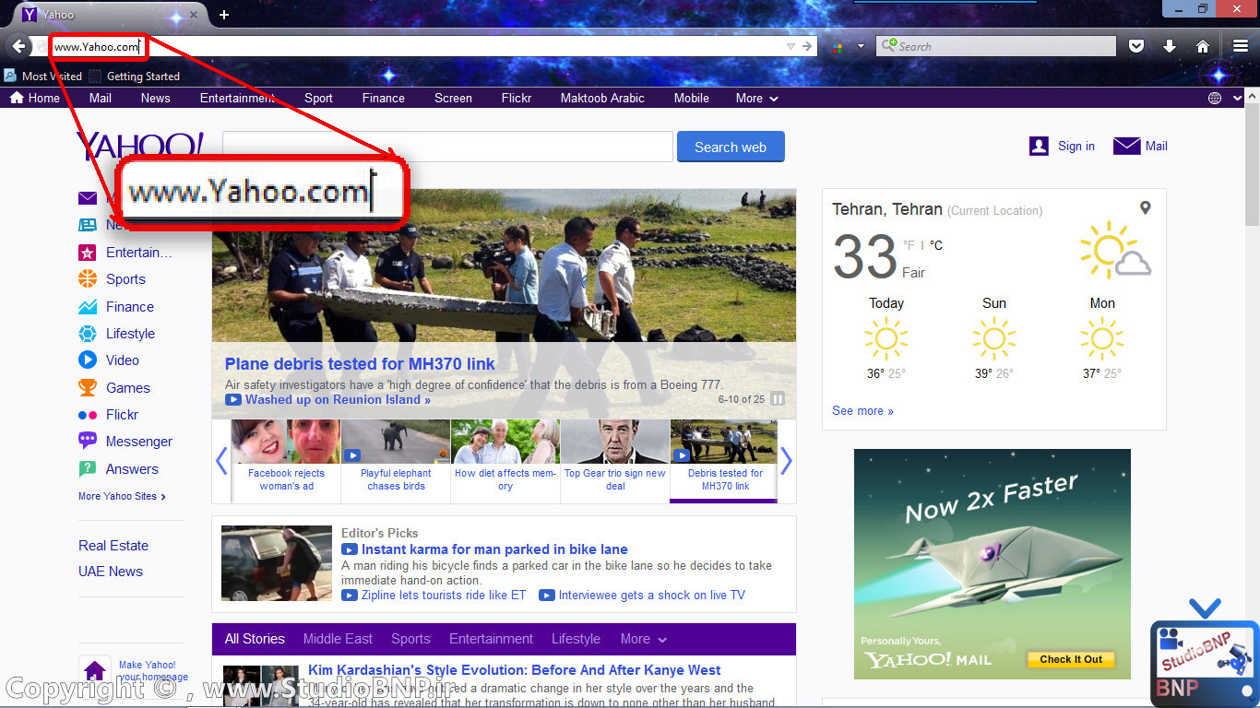Open the Pocket save icon

click(x=1137, y=46)
